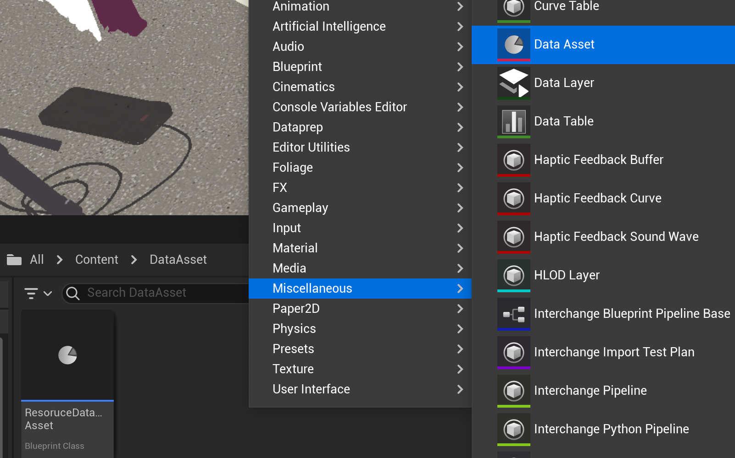Select the HLOD Layer icon
Viewport: 735px width, 458px height.
(513, 275)
